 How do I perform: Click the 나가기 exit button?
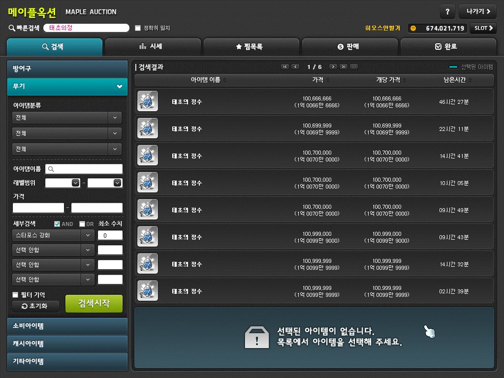[477, 12]
